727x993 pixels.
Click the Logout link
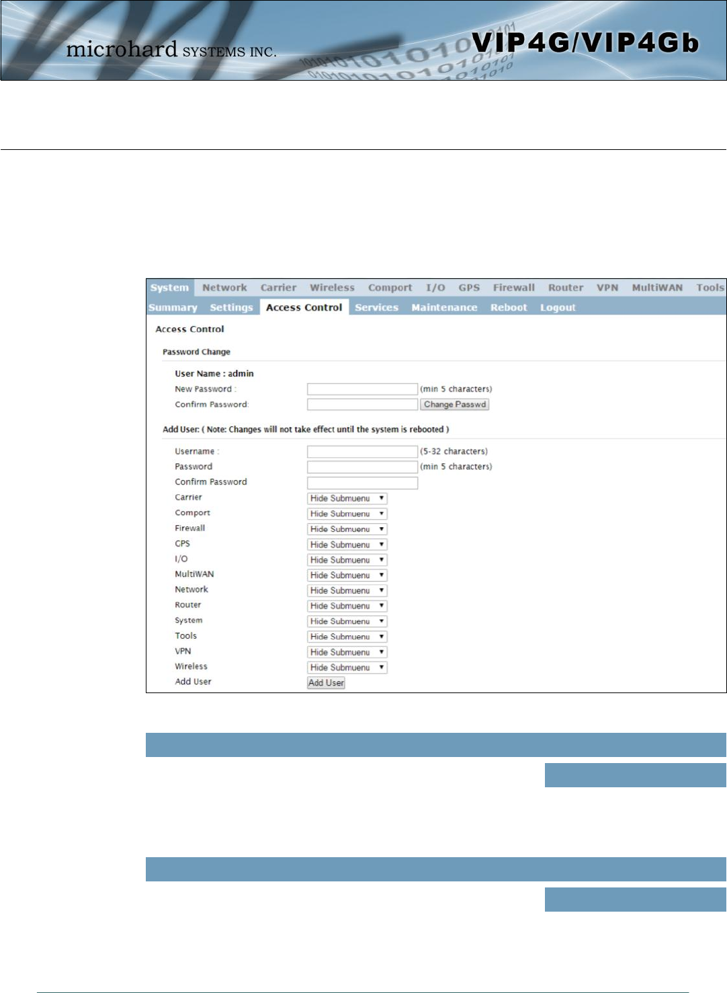558,308
